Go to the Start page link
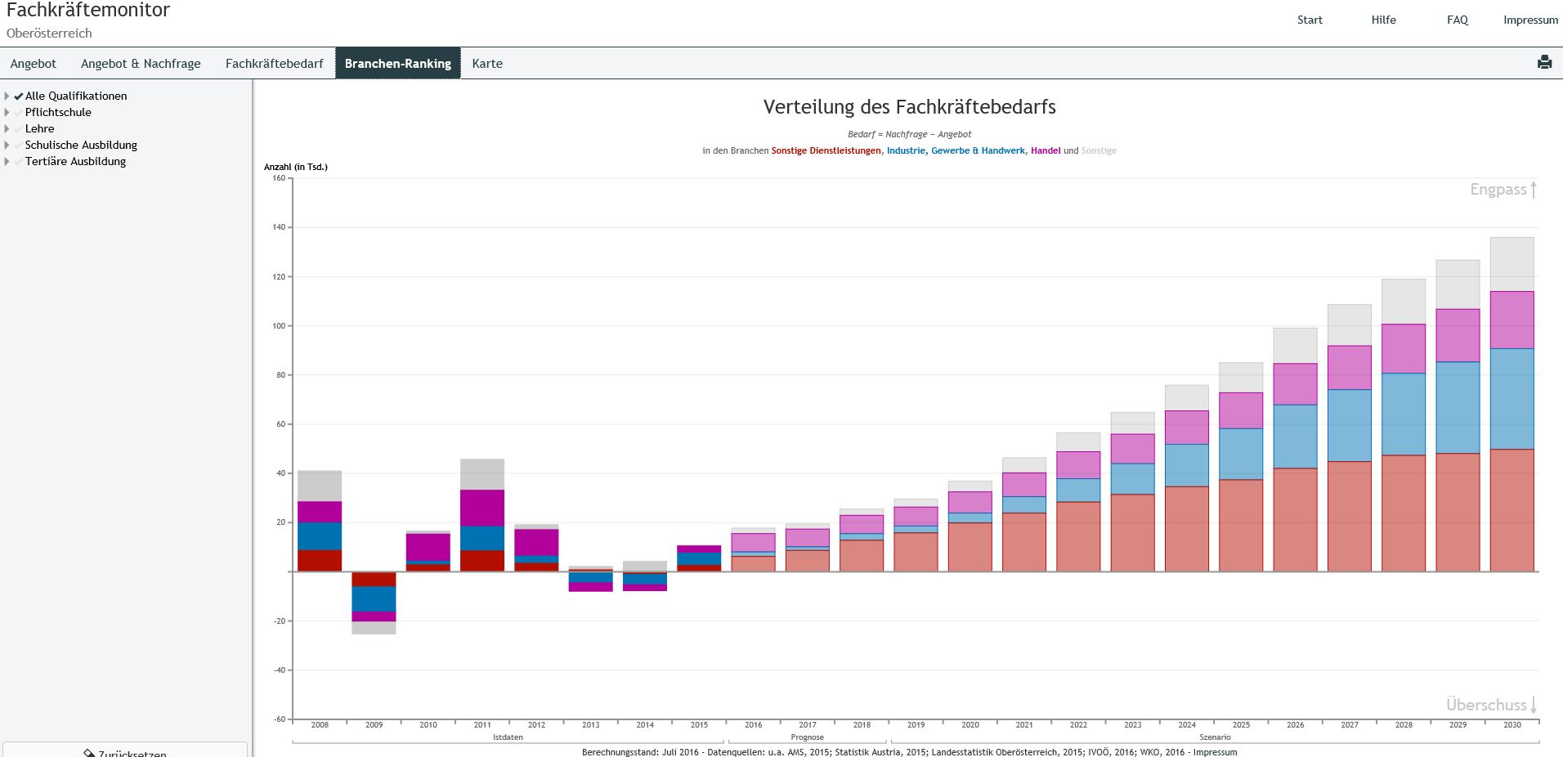 [1310, 20]
